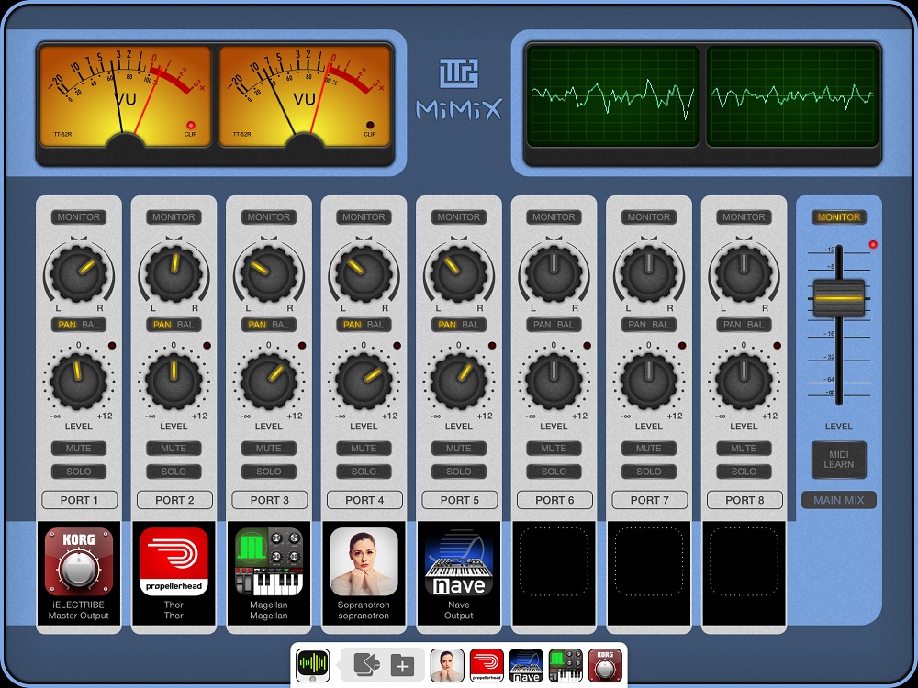Solo Port 6 channel
The image size is (918, 688).
tap(554, 472)
